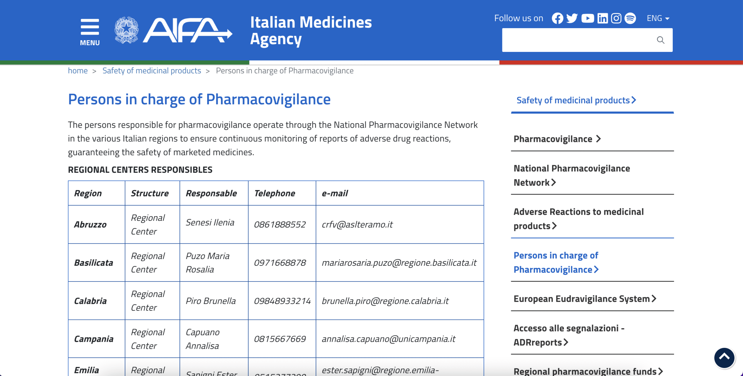Open AIFA LinkedIn page icon
The image size is (743, 376).
coord(603,18)
